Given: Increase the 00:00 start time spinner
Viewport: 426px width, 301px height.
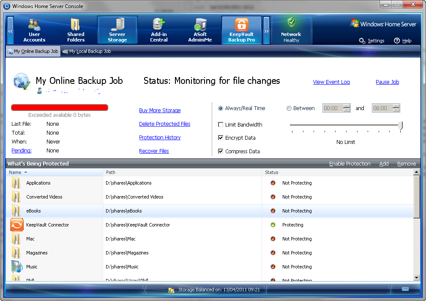Looking at the screenshot, I should pos(347,106).
